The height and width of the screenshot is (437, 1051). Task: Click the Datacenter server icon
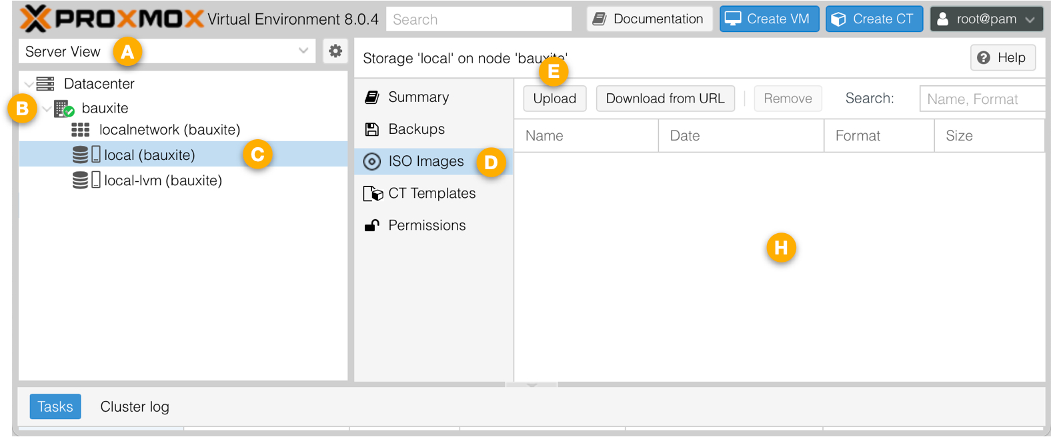[45, 84]
